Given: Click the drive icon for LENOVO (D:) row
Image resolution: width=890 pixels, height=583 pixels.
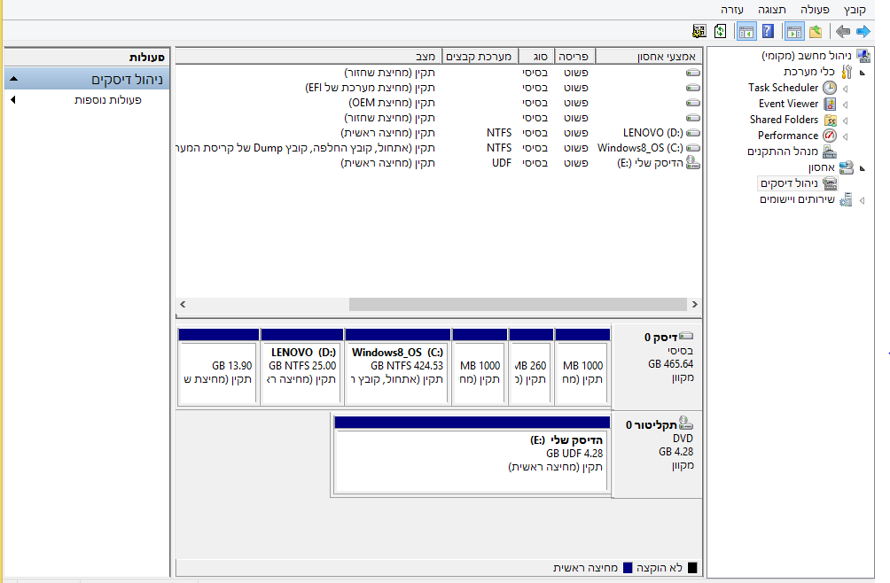Looking at the screenshot, I should tap(693, 133).
